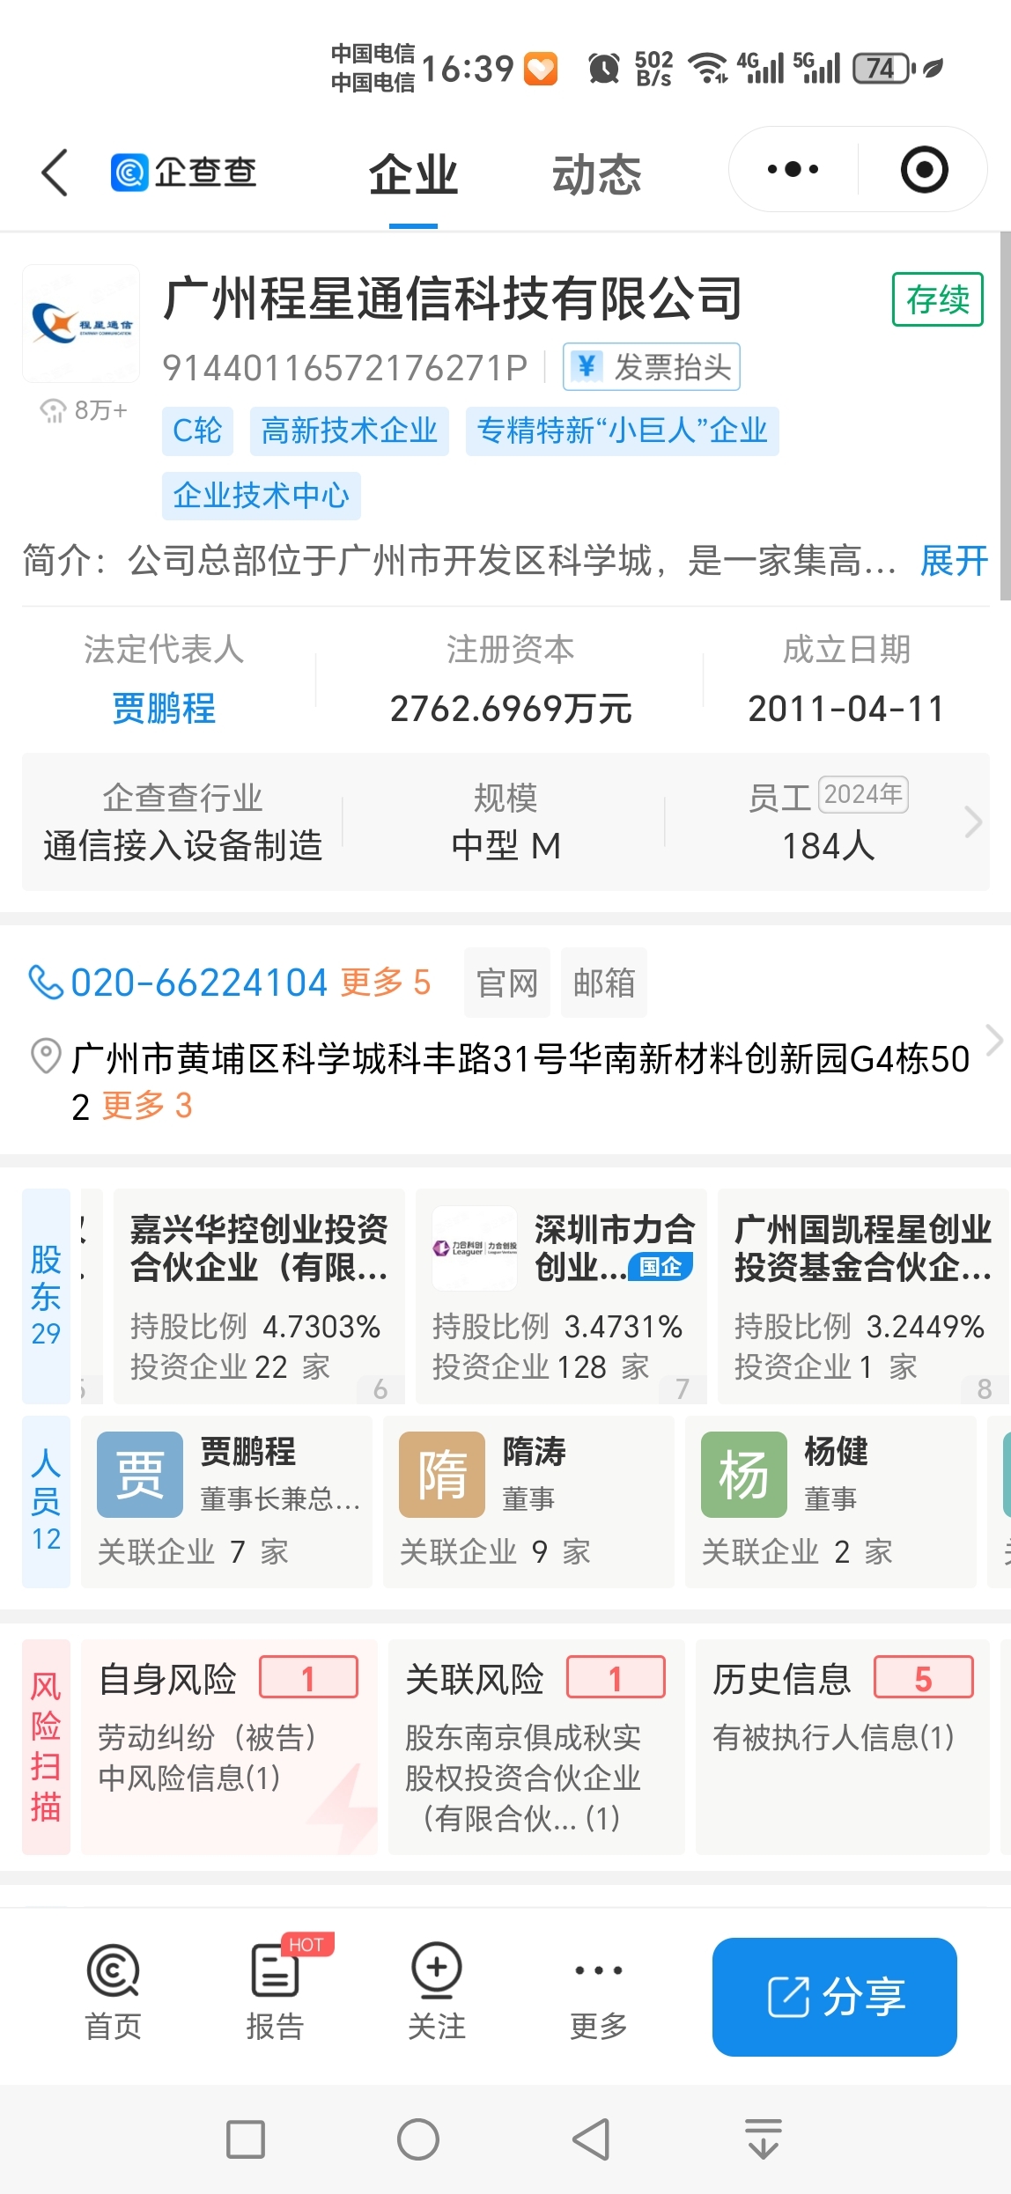This screenshot has height=2194, width=1011.
Task: Open shareholder 嘉兴华控创业投资 card
Action: pyautogui.click(x=260, y=1295)
